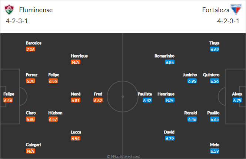Viewport: 246px width, 159px height.
Task: Select Barcelos' 7.06 rating badge
Action: pos(31,49)
